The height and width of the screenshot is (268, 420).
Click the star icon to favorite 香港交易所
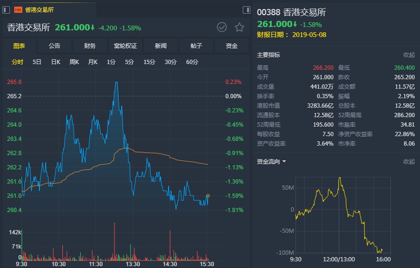click(239, 27)
